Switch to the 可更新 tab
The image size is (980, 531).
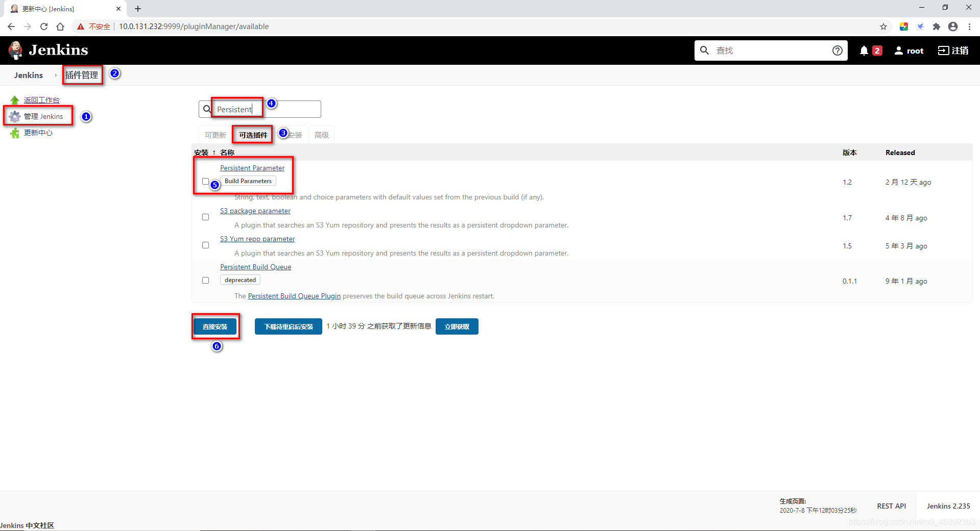point(215,135)
